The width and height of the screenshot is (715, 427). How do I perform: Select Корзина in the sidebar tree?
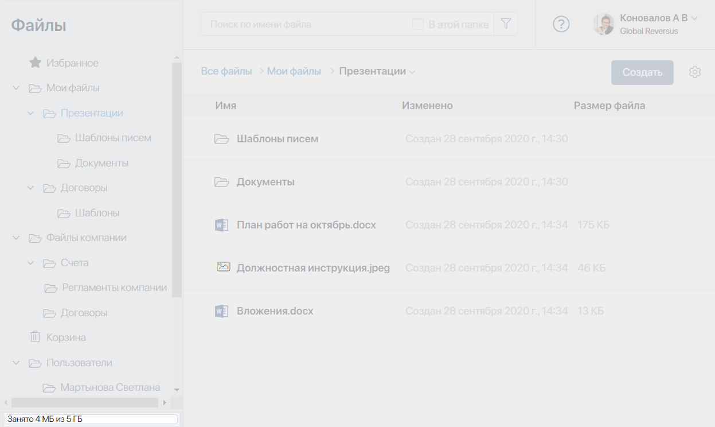[66, 337]
